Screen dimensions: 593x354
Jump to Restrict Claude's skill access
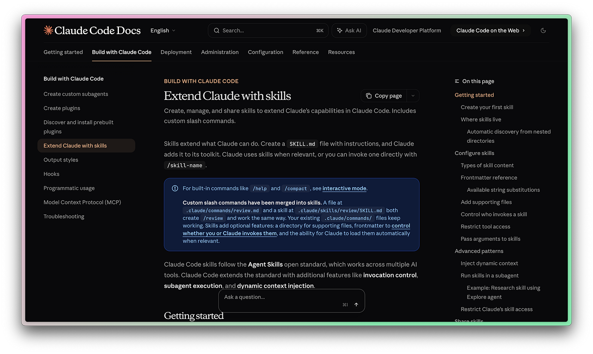tap(496, 309)
